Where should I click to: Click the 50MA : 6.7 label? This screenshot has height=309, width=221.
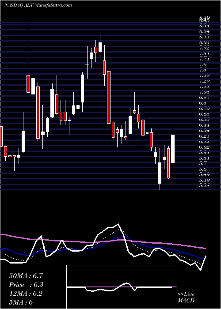(x=26, y=276)
